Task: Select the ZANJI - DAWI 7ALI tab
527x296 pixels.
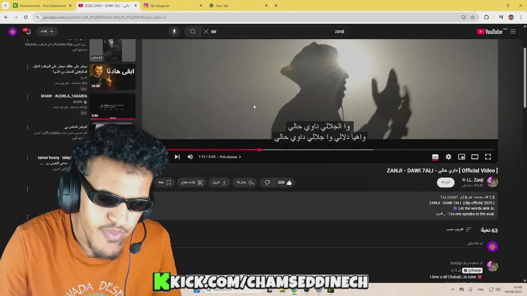Action: point(107,5)
